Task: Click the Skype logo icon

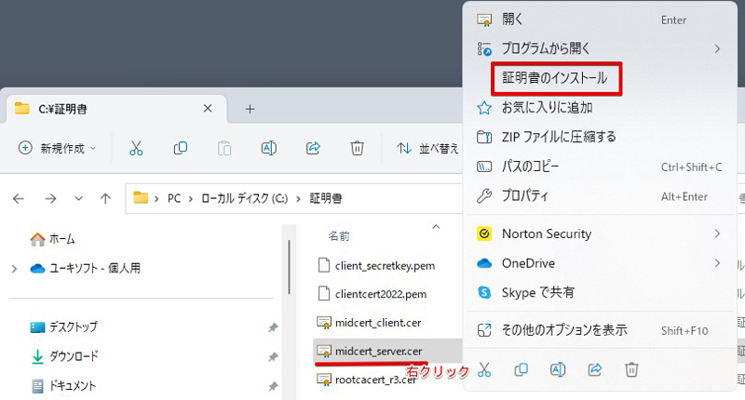Action: pyautogui.click(x=484, y=292)
